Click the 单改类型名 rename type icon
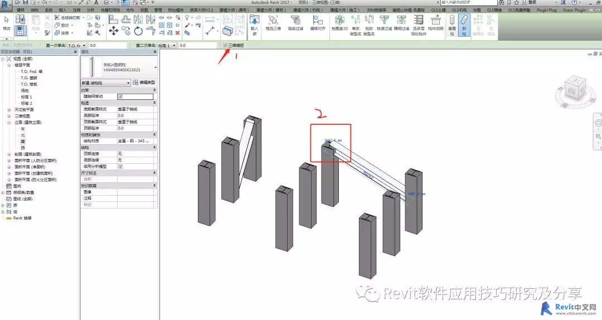This screenshot has width=602, height=320. coord(356,25)
